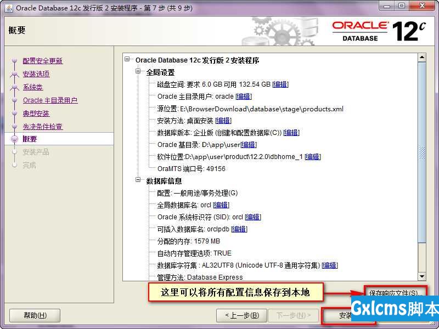Screen dimensions: 439x329
Task: Jump to the 典型安装 step
Action: (36, 114)
